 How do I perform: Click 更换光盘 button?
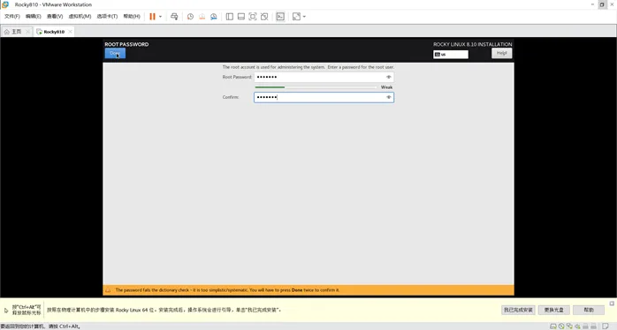coord(553,310)
